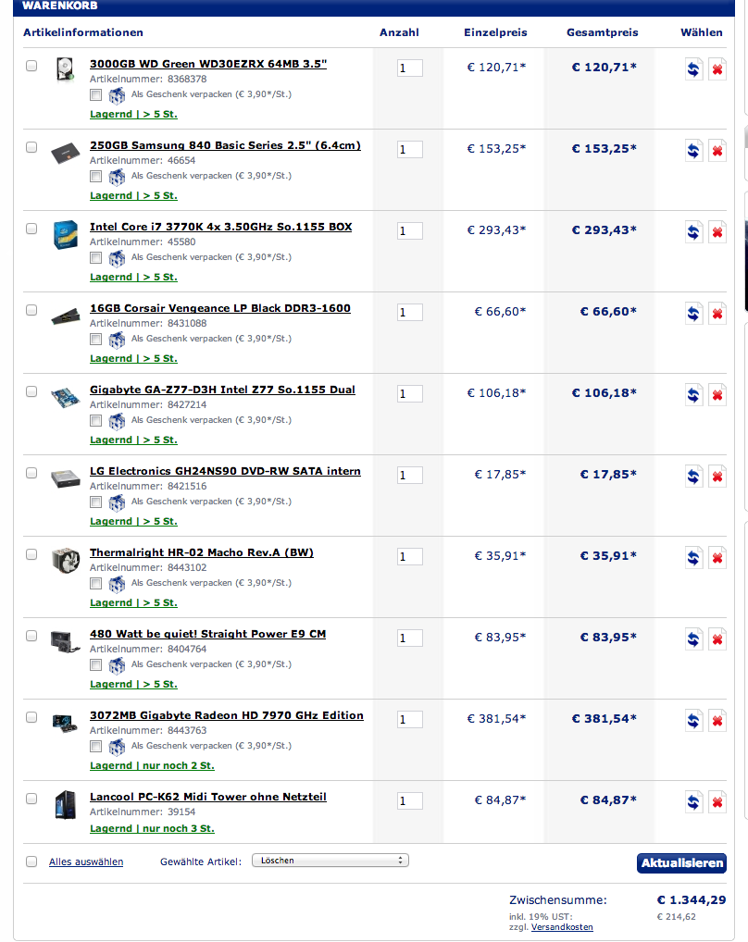Remove Intel Core i7 3770K using red X

(717, 232)
